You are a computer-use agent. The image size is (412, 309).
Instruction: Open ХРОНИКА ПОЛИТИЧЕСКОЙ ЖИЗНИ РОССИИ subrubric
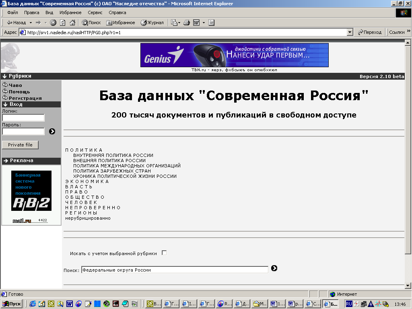tap(125, 176)
